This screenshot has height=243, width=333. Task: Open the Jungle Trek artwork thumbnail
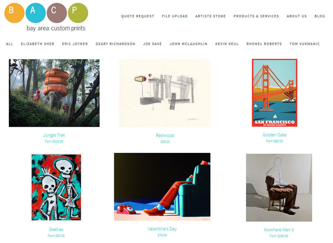[54, 93]
